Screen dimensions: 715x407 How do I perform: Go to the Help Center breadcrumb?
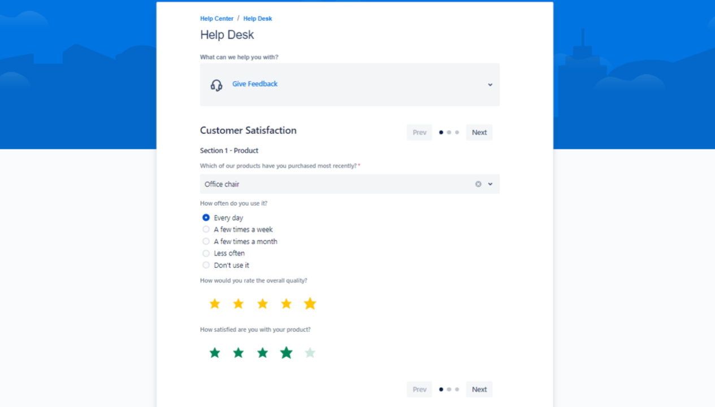[216, 19]
